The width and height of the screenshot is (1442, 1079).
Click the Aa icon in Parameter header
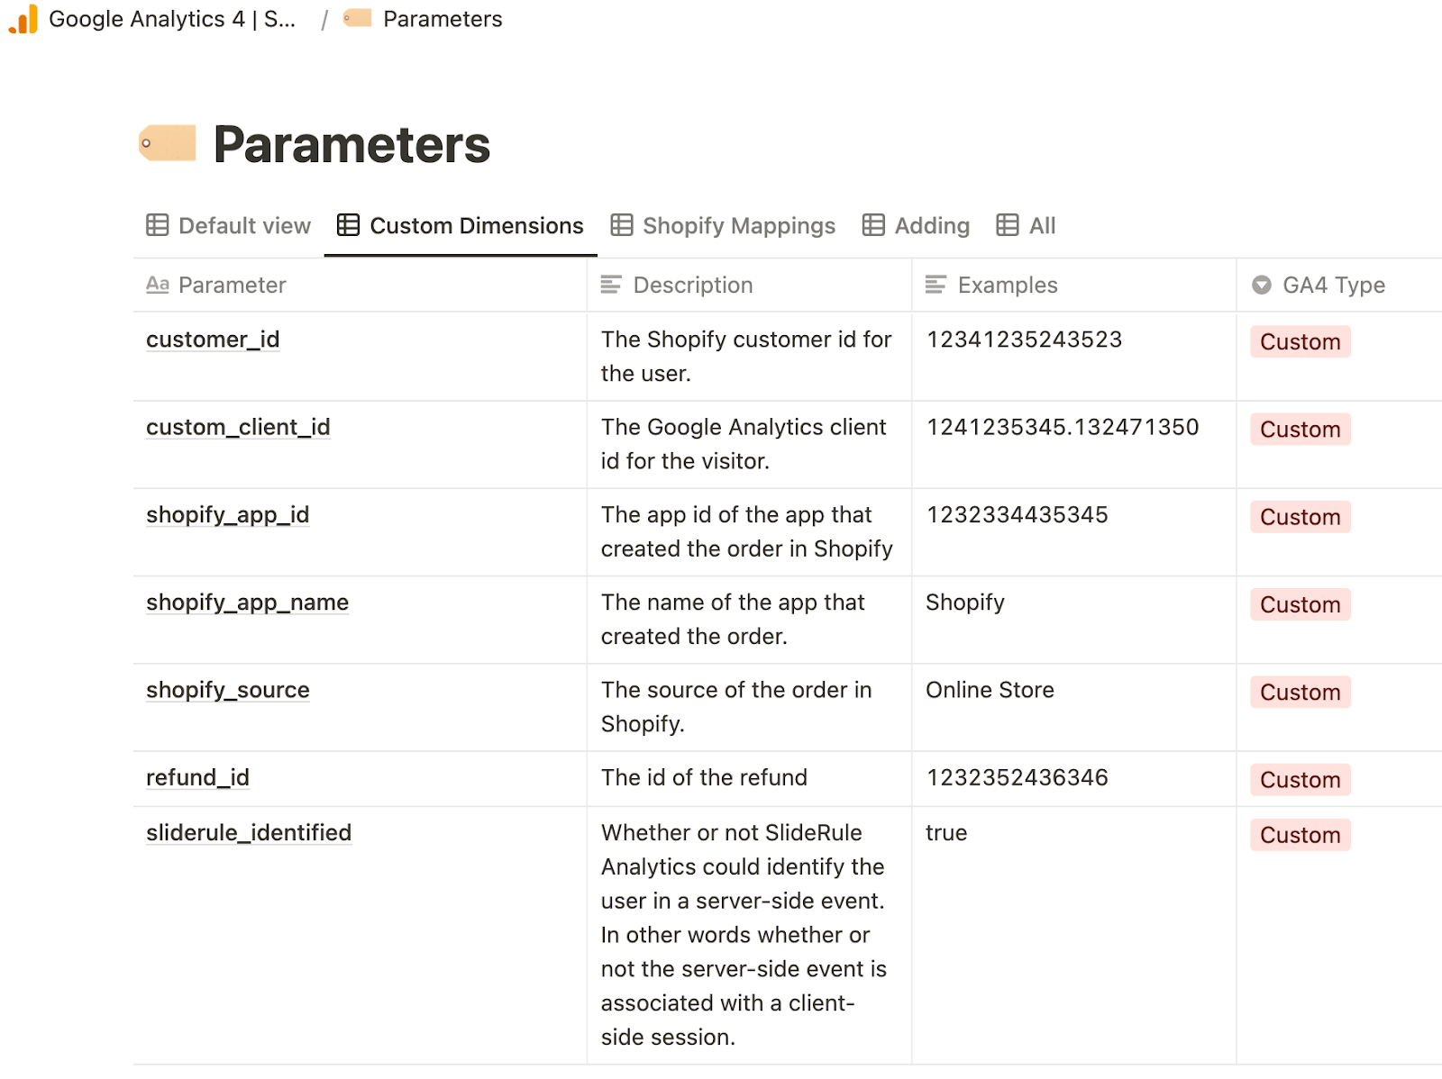coord(158,286)
